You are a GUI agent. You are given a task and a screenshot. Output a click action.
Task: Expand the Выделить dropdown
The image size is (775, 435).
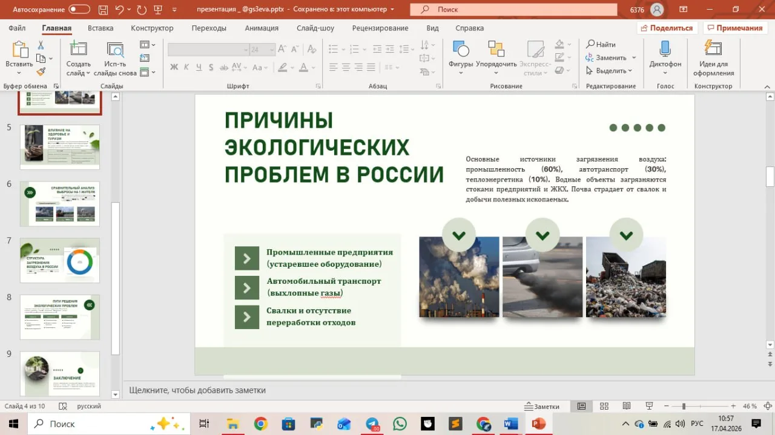pyautogui.click(x=630, y=71)
